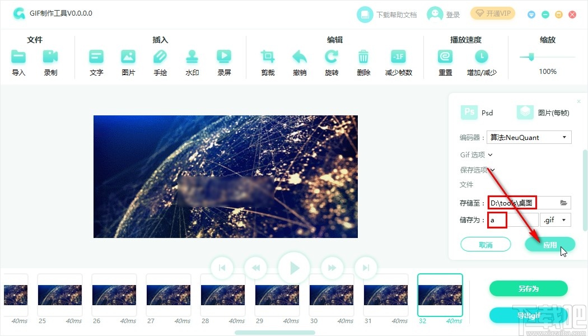
Task: Click the Psd export format icon
Action: coord(469,112)
